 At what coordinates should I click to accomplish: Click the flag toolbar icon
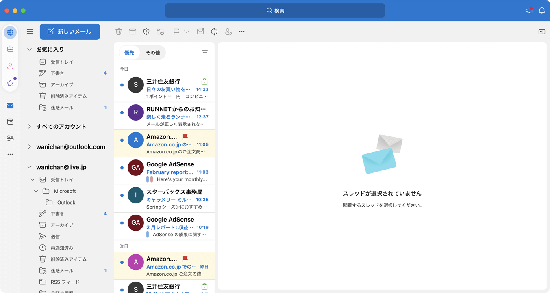(176, 32)
